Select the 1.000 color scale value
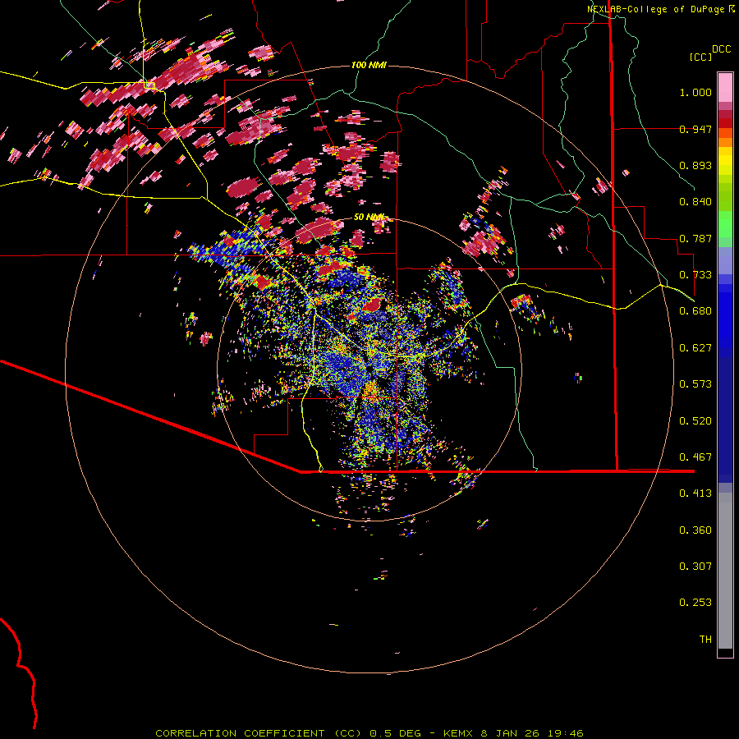739x739 pixels. 695,92
